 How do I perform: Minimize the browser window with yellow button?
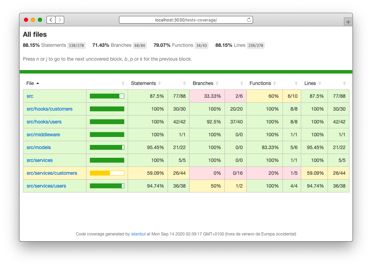pos(33,20)
